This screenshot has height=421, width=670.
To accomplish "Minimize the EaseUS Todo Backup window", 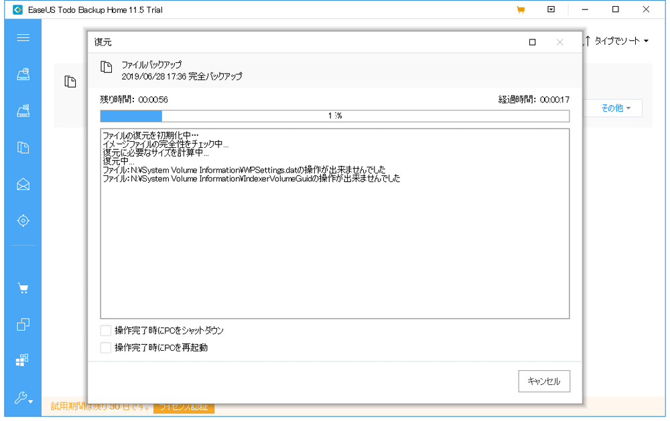I will (x=585, y=9).
